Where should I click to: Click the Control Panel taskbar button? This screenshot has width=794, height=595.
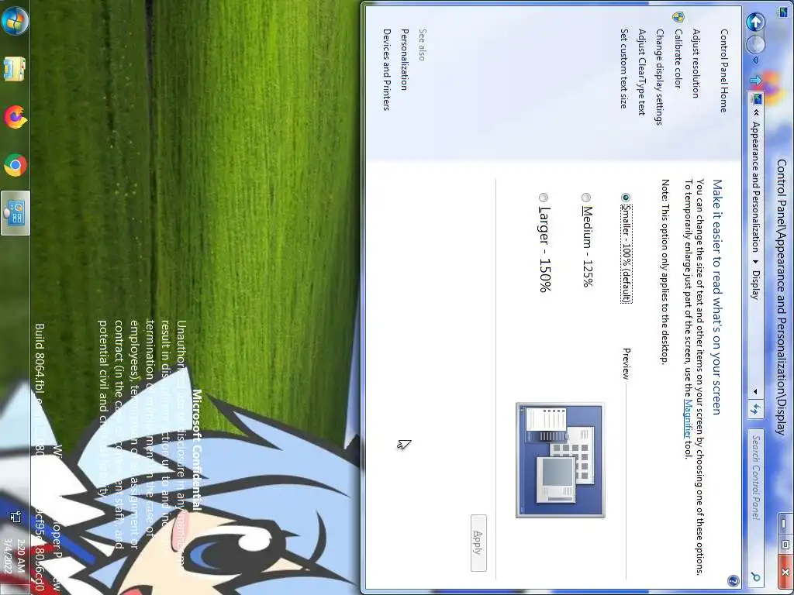coord(16,213)
